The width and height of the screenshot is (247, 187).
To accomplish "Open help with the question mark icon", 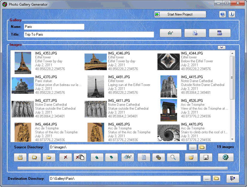I will pyautogui.click(x=222, y=14).
